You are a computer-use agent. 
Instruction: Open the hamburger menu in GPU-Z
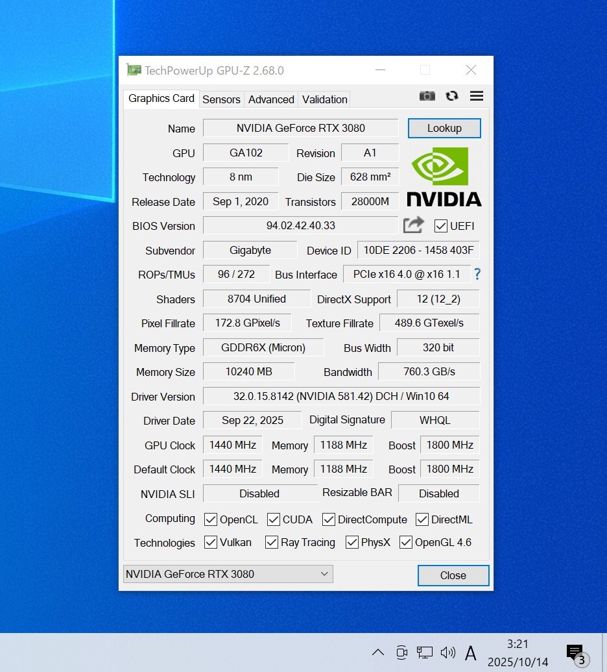(x=477, y=96)
